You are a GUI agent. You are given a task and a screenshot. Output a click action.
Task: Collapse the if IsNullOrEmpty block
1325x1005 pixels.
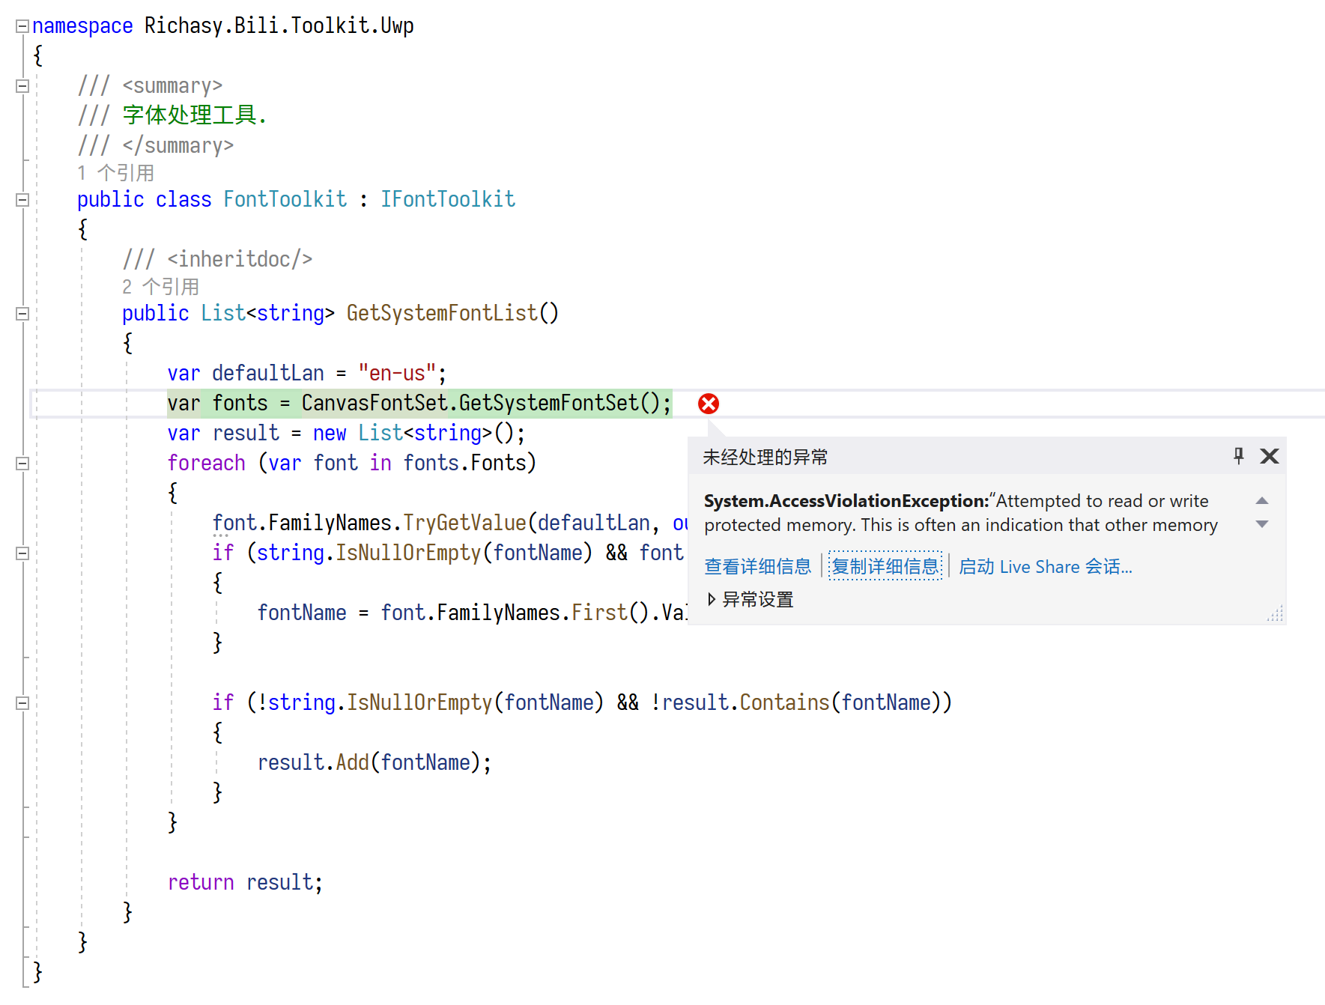pos(22,553)
